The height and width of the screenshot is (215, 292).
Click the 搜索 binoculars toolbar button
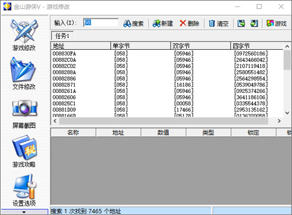[134, 23]
